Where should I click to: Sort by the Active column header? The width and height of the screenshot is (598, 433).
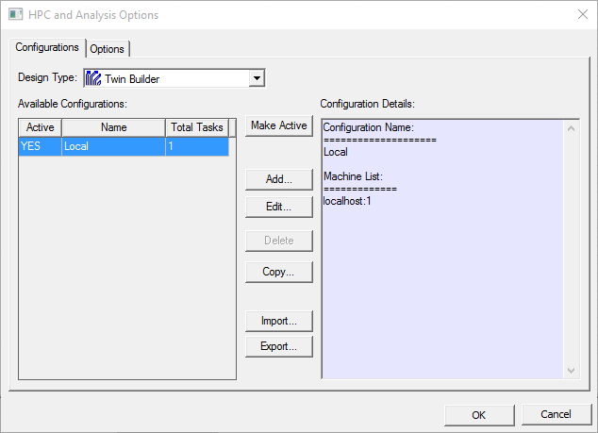(40, 127)
